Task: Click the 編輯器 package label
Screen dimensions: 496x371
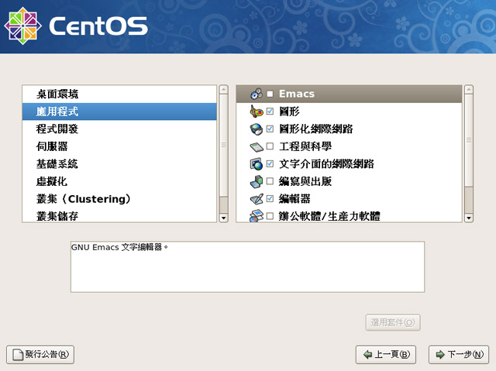Action: (x=294, y=199)
